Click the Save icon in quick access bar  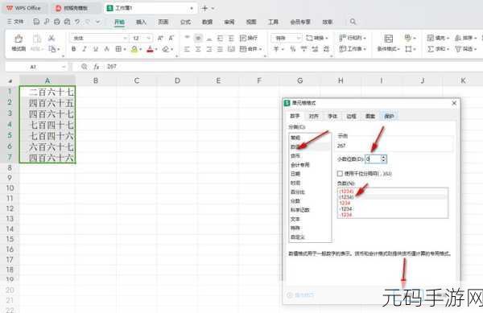click(x=36, y=22)
